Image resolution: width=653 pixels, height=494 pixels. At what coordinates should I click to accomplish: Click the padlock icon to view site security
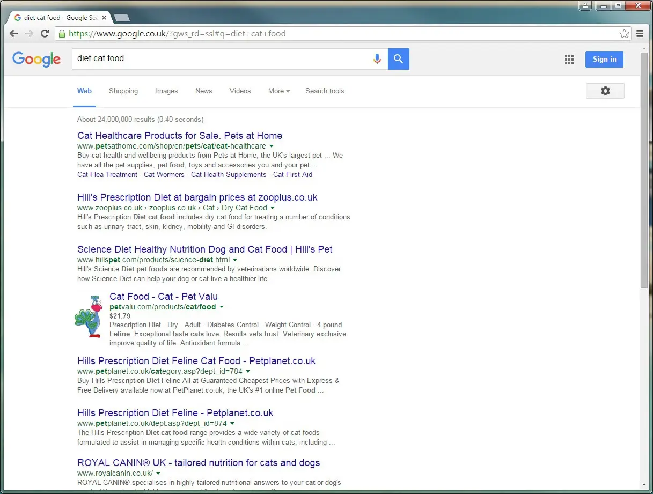pyautogui.click(x=64, y=33)
